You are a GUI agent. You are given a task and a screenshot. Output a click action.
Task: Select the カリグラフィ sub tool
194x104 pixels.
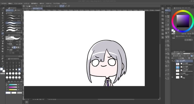pos(13,26)
